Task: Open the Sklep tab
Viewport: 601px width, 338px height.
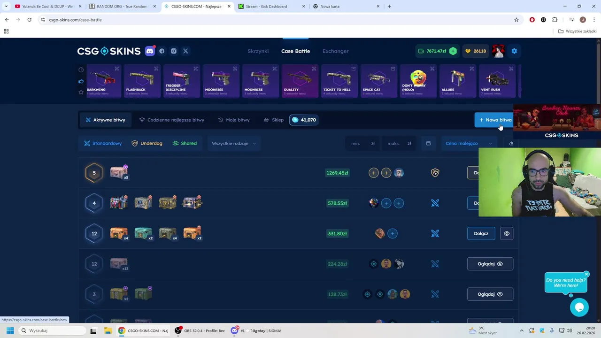Action: coord(274,120)
